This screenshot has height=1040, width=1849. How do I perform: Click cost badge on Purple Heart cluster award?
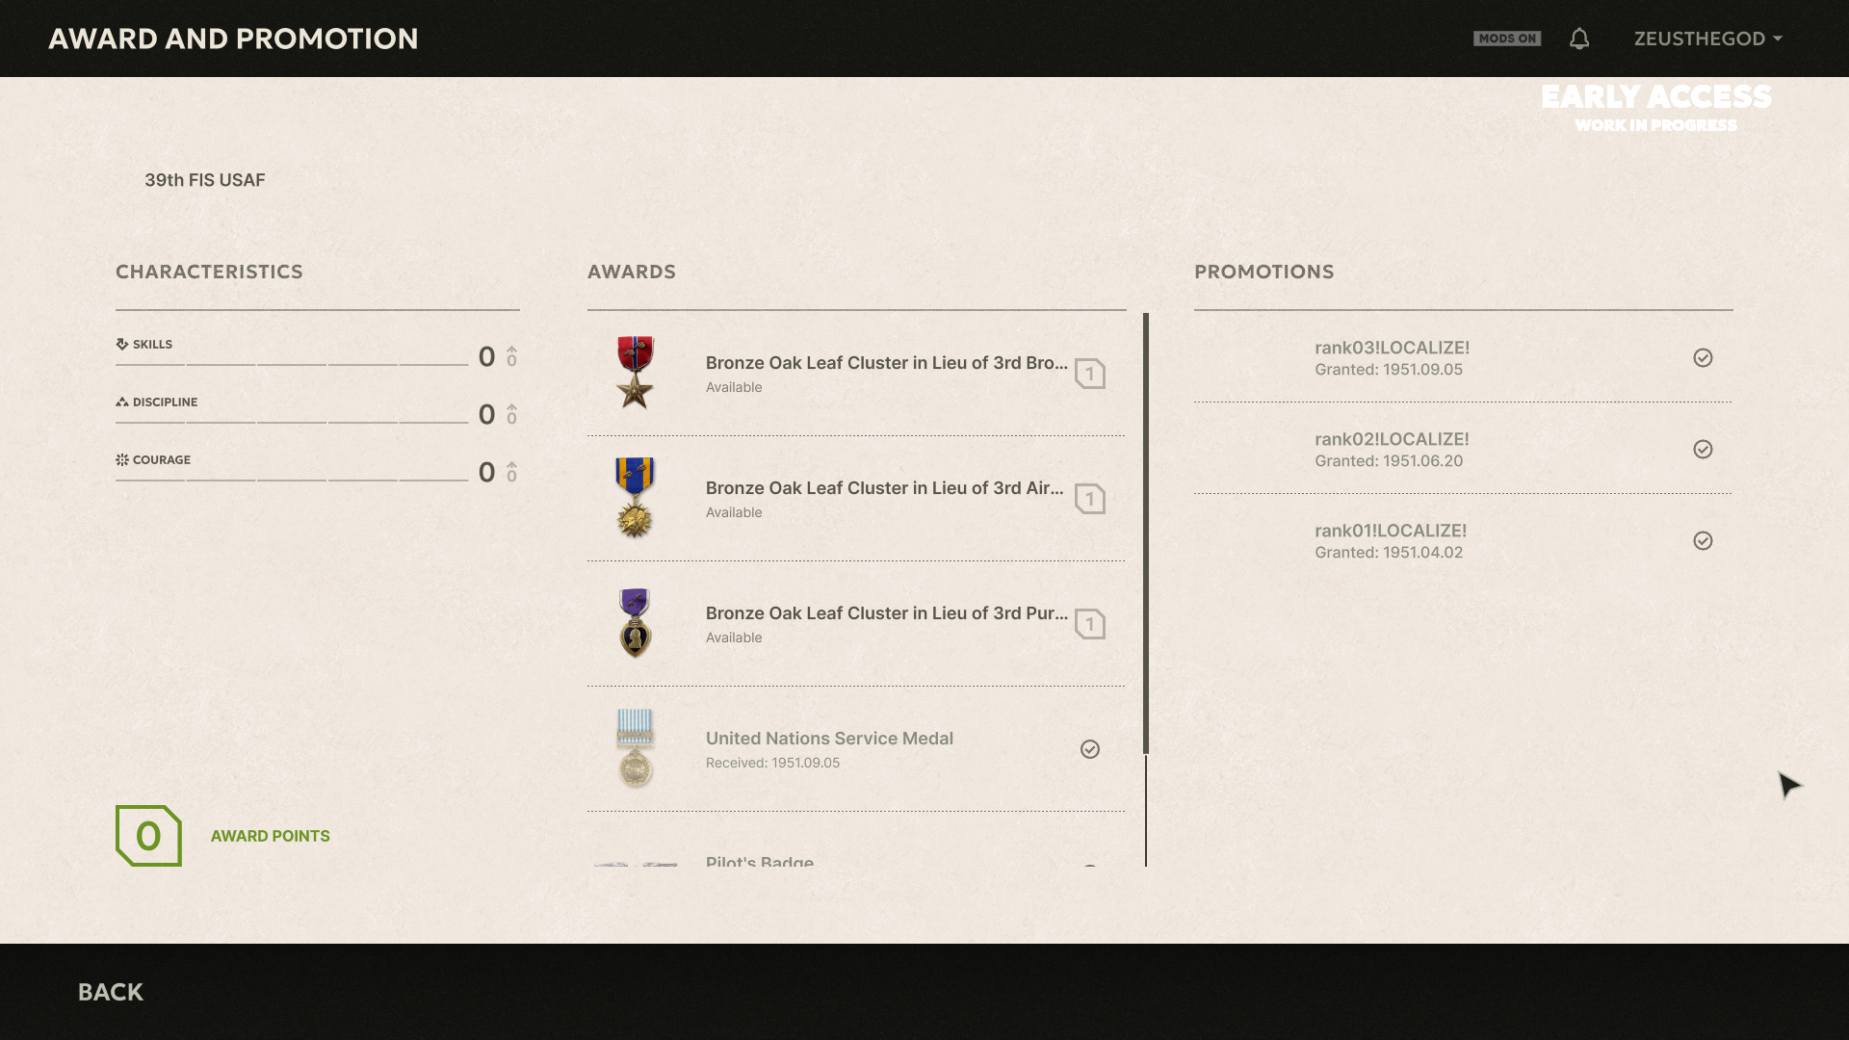(1090, 624)
